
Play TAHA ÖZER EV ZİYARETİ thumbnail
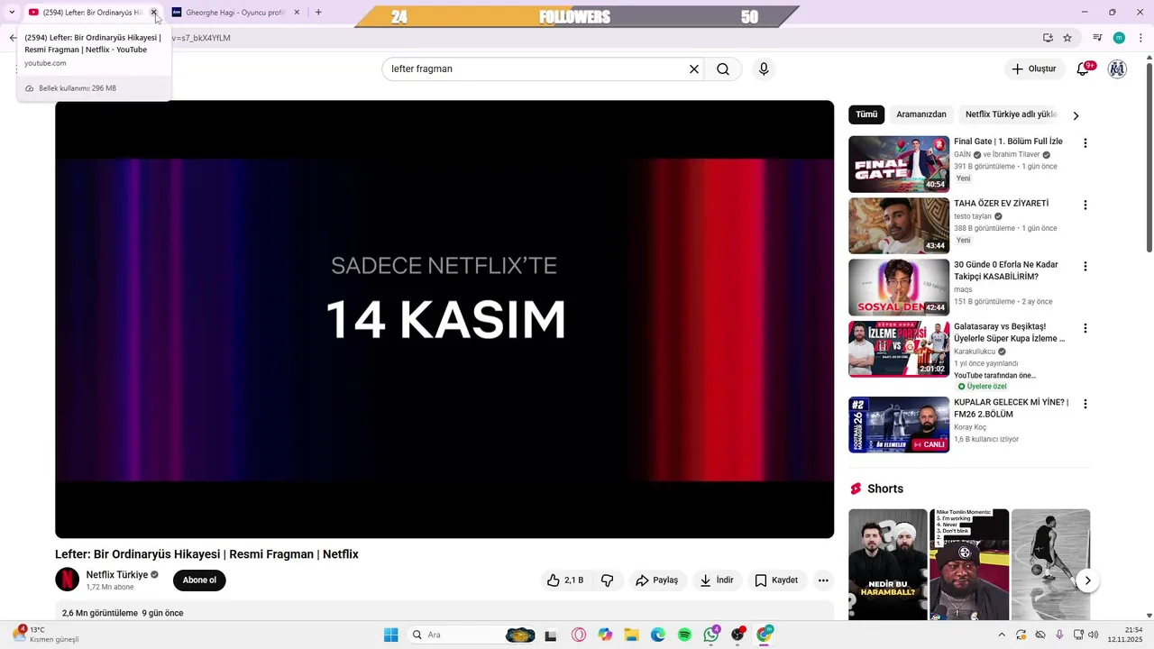click(x=899, y=225)
